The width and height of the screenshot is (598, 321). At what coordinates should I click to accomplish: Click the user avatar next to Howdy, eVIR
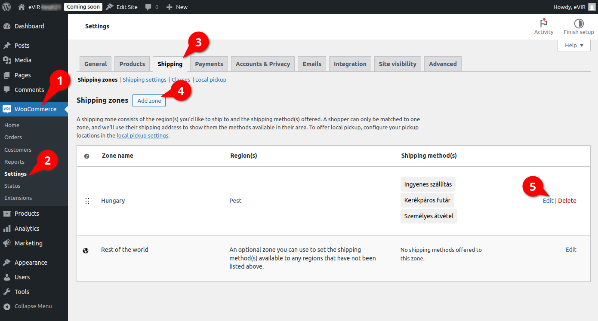tap(592, 7)
